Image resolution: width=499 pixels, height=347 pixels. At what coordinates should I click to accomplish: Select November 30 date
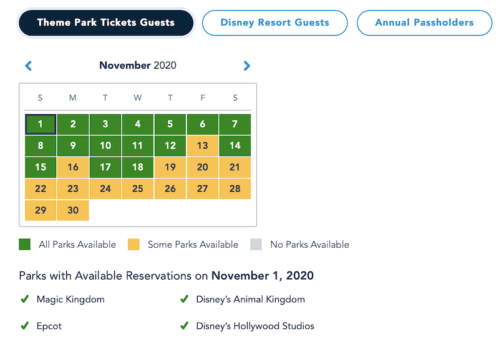(73, 210)
